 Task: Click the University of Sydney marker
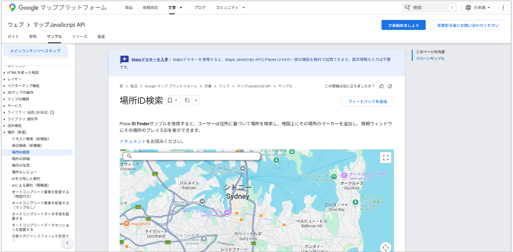[204, 238]
